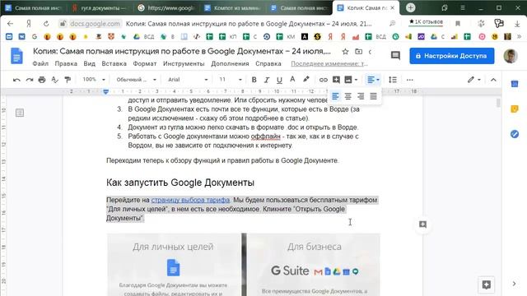The width and height of the screenshot is (527, 296).
Task: Select the paint format roller tool
Action: point(68,80)
